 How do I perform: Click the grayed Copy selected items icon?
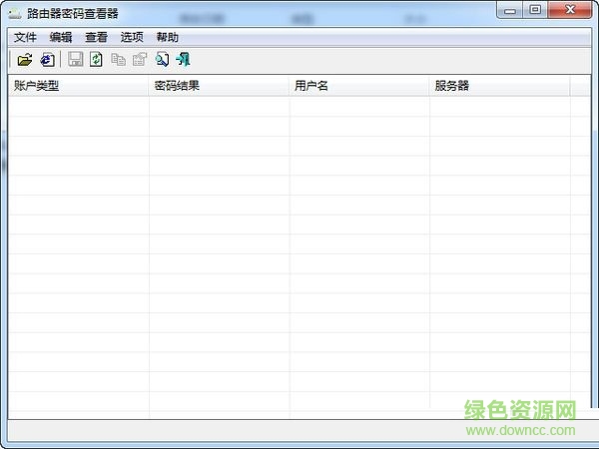(118, 60)
